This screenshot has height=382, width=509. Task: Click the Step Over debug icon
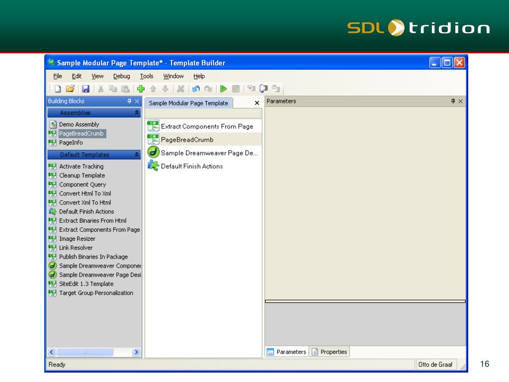coord(263,89)
